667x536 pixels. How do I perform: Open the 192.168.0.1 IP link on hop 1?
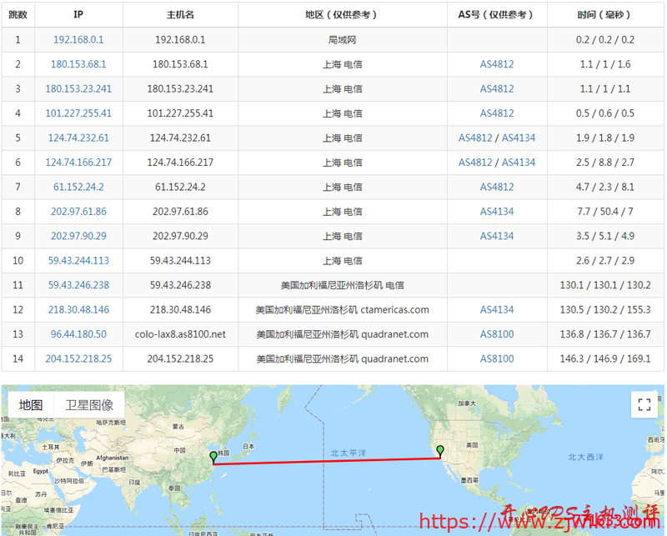pyautogui.click(x=78, y=39)
